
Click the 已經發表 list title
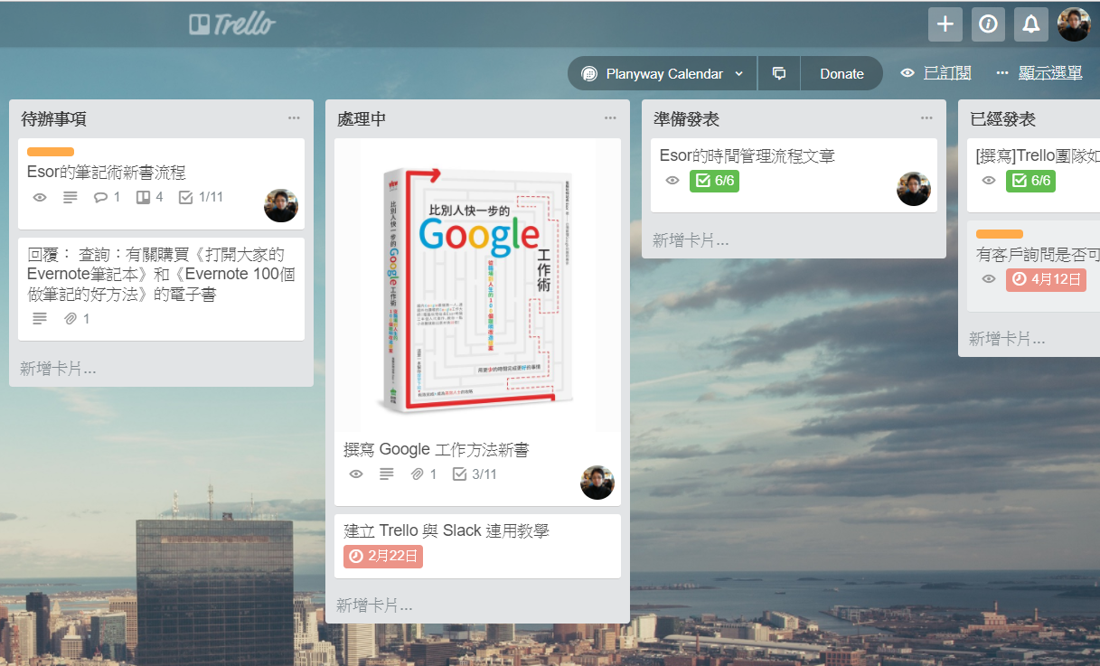(x=1002, y=119)
